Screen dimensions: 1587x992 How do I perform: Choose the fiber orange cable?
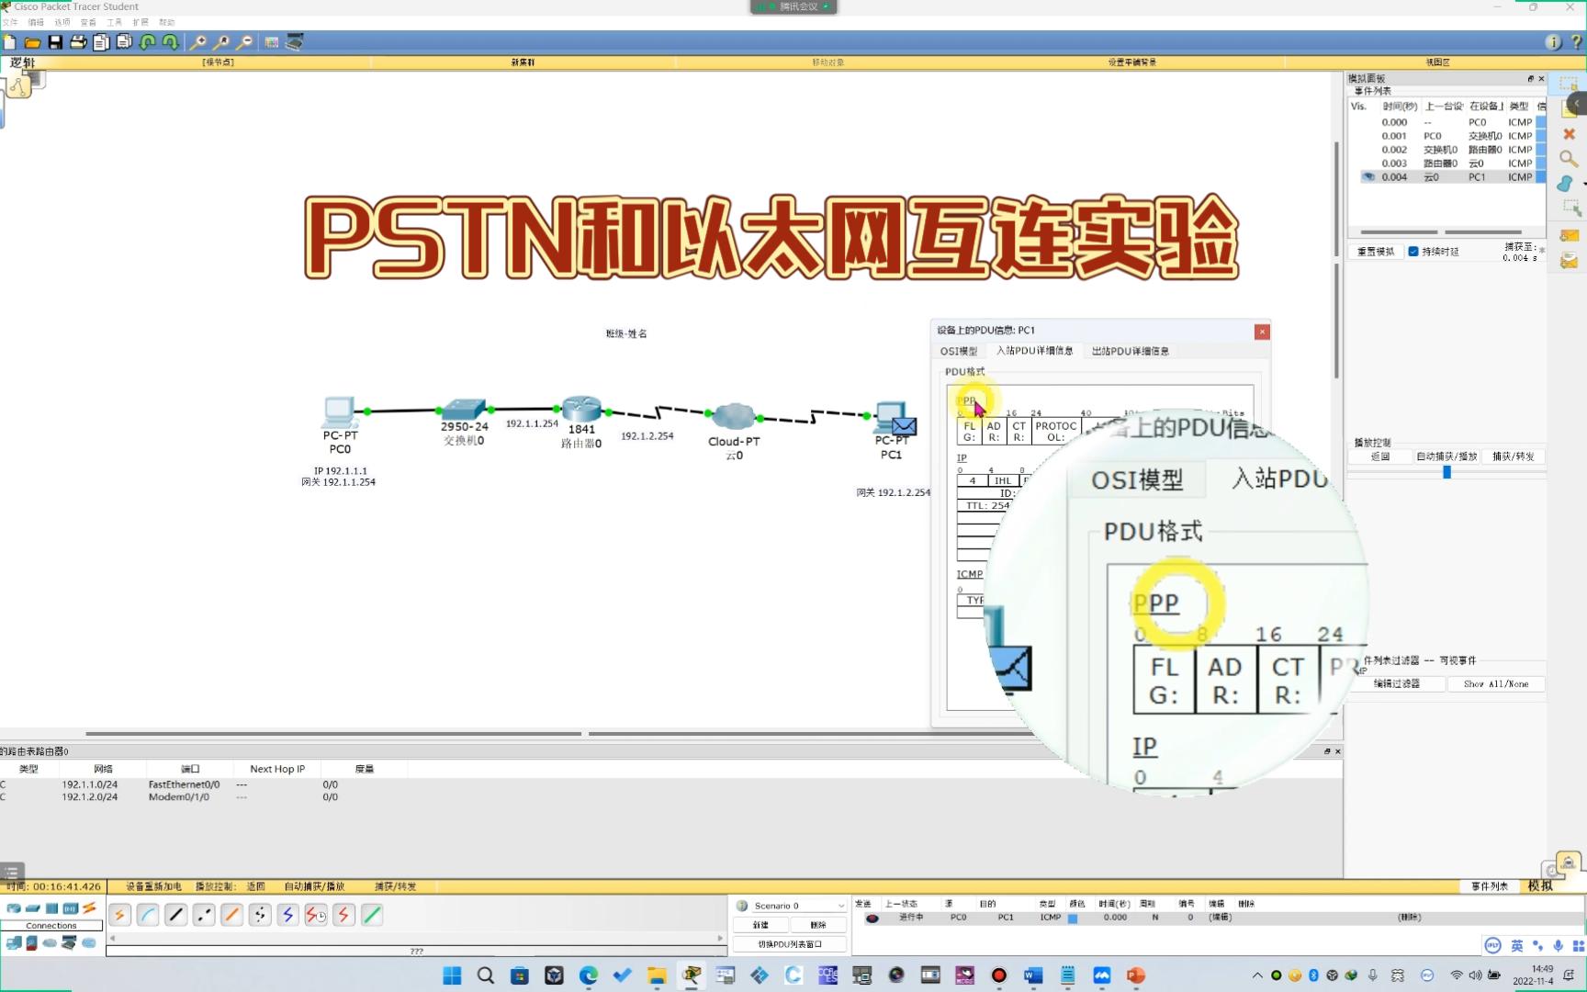pyautogui.click(x=232, y=915)
